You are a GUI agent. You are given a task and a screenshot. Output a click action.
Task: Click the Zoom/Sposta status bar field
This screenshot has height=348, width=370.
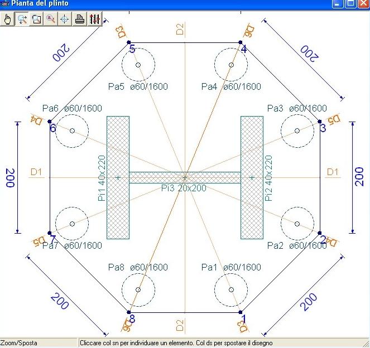tap(39, 343)
